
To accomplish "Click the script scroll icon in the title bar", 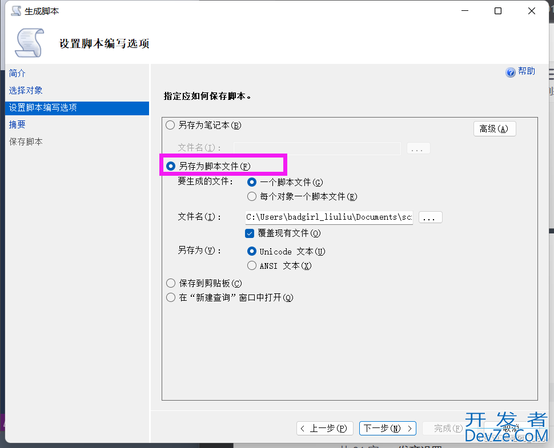I will coord(16,11).
